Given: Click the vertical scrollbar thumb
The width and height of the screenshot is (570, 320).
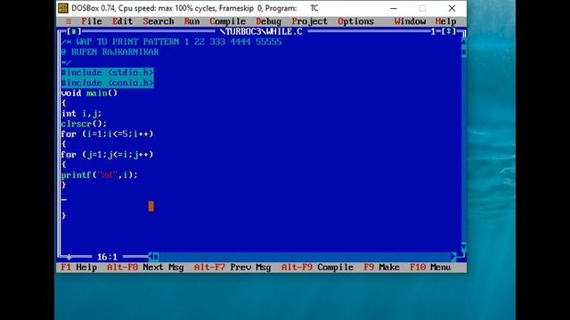Looking at the screenshot, I should pos(464,52).
